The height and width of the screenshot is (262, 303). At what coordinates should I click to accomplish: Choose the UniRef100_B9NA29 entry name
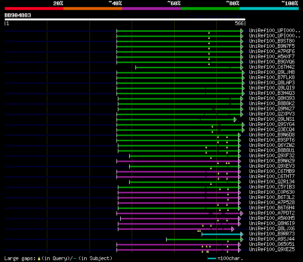click(272, 161)
